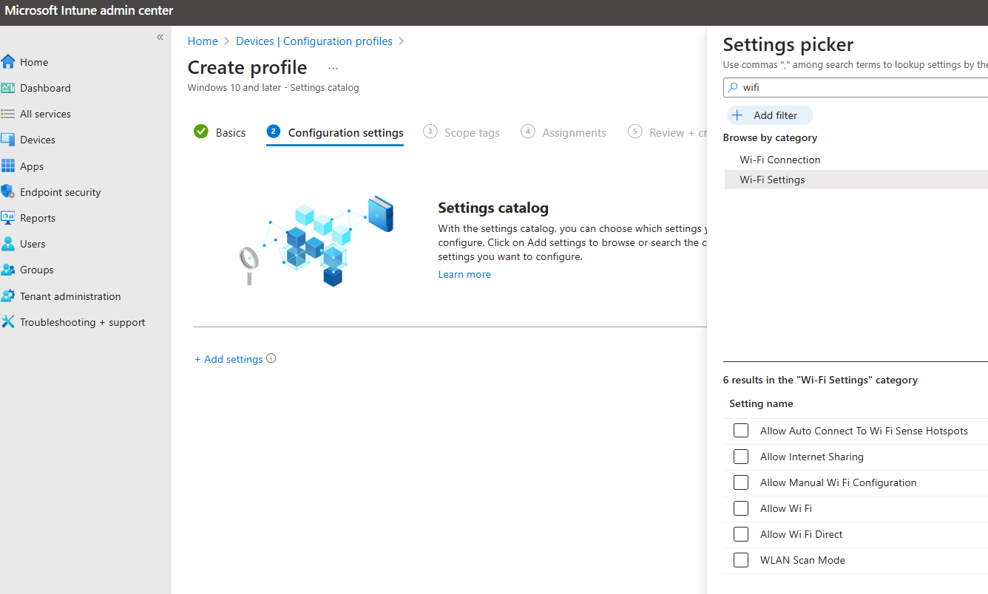Click the info icon beside Add settings
The height and width of the screenshot is (594, 988).
[271, 358]
